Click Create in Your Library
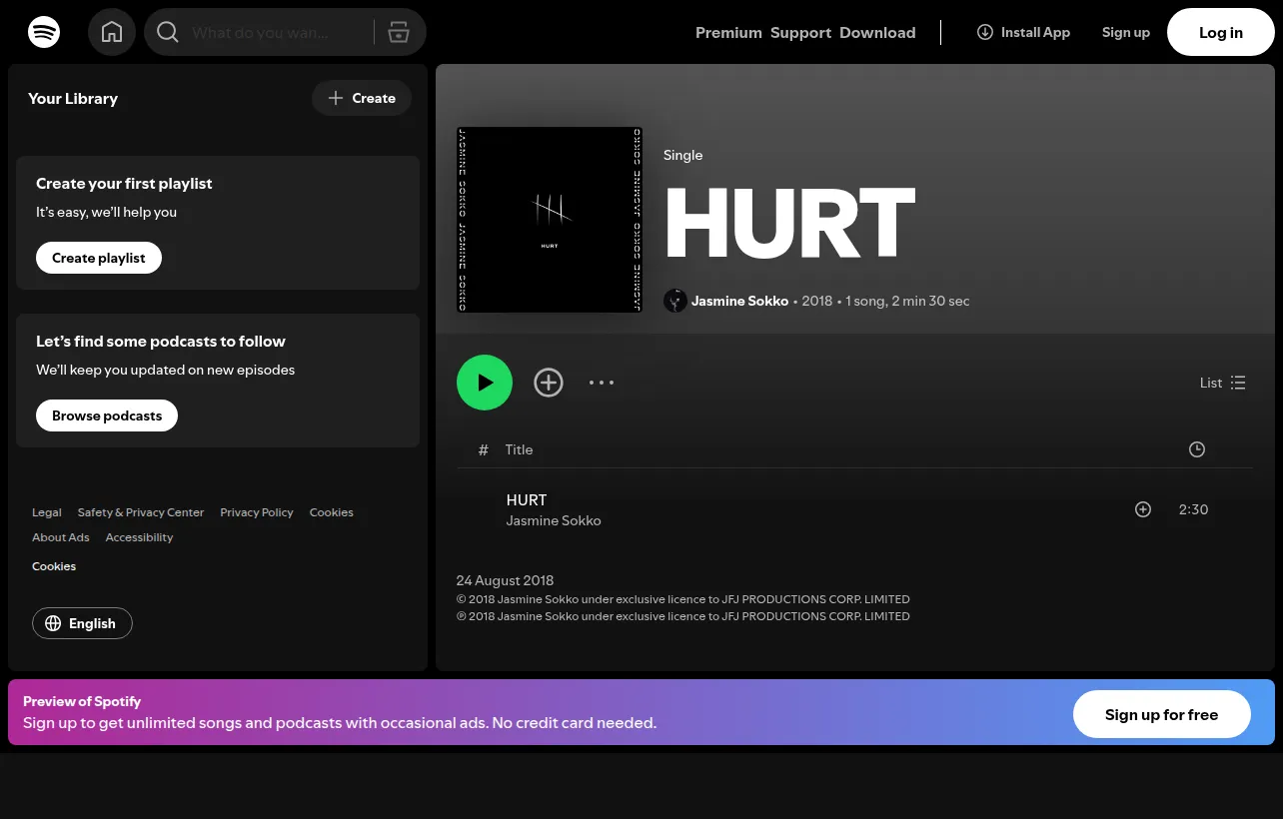The image size is (1283, 819). (362, 98)
